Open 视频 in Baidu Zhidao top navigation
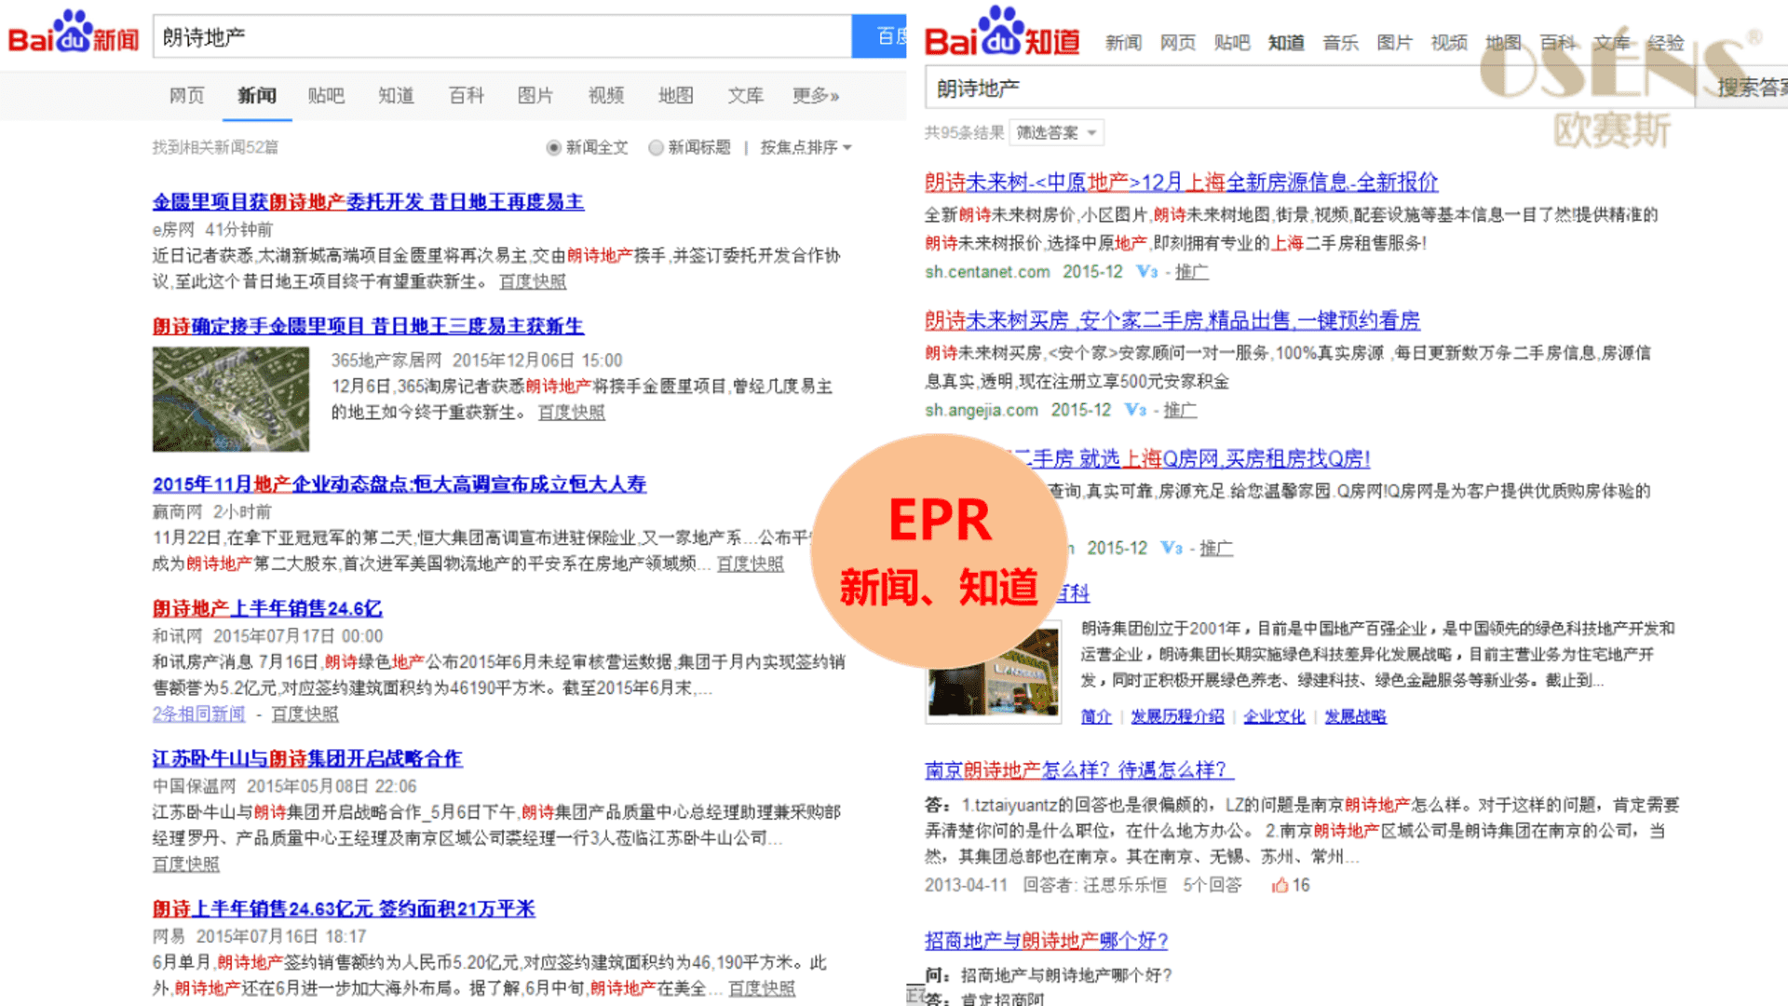The image size is (1788, 1006). [1449, 43]
